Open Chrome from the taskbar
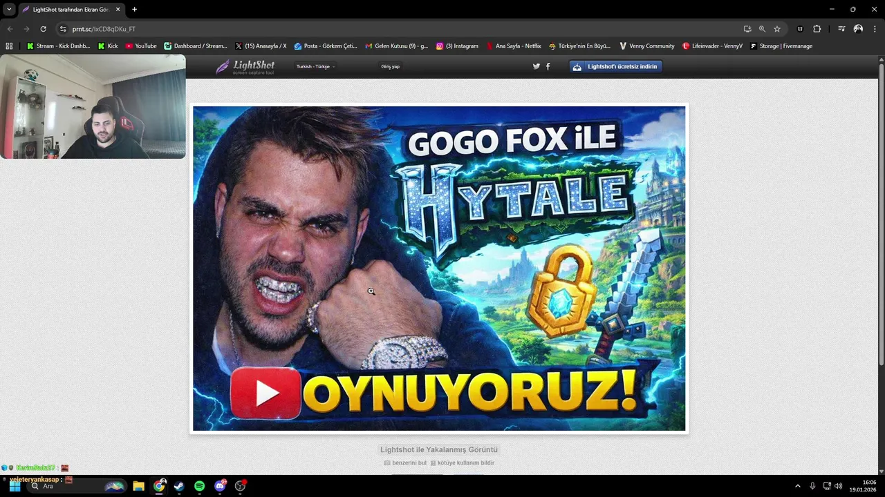Screen dimensions: 885x497 (159, 486)
